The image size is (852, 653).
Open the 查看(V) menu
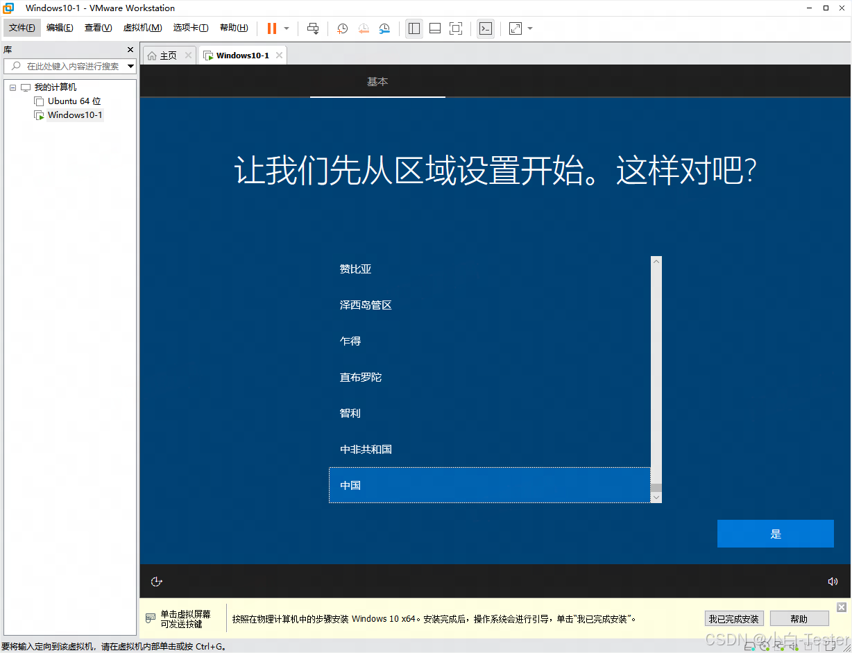98,28
